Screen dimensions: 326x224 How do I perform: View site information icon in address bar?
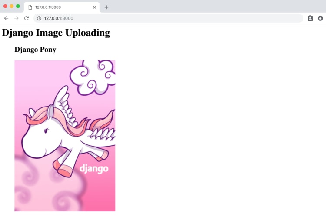(39, 18)
